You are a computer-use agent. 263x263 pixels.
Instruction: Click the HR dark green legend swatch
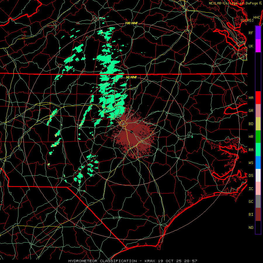(x=258, y=136)
